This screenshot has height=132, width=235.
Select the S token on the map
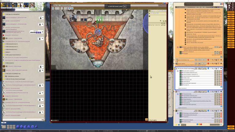click(x=91, y=20)
